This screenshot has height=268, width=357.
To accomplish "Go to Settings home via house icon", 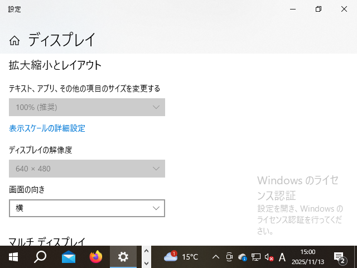I will pyautogui.click(x=15, y=41).
